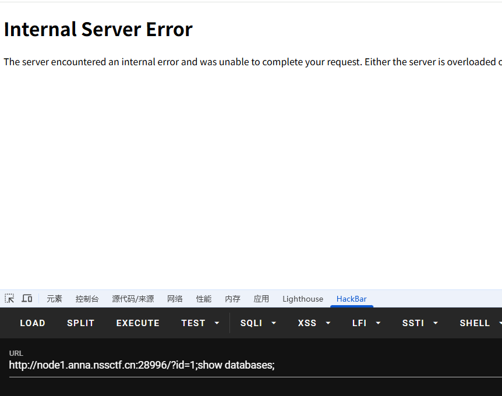The image size is (502, 396).
Task: Click the SPLIT button
Action: coord(80,323)
